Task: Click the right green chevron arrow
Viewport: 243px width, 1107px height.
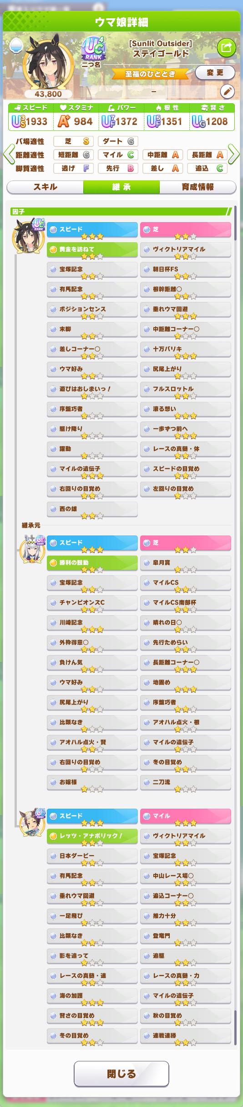Action: click(234, 154)
